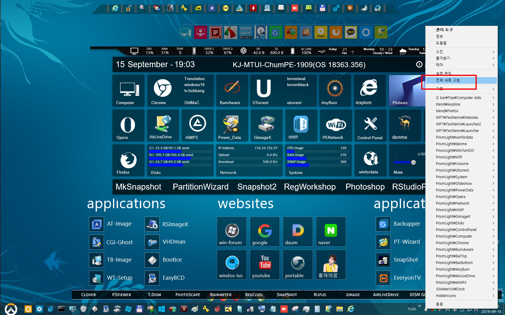Image resolution: width=505 pixels, height=315 pixels.
Task: Launch AT-Image application
Action: 111,224
